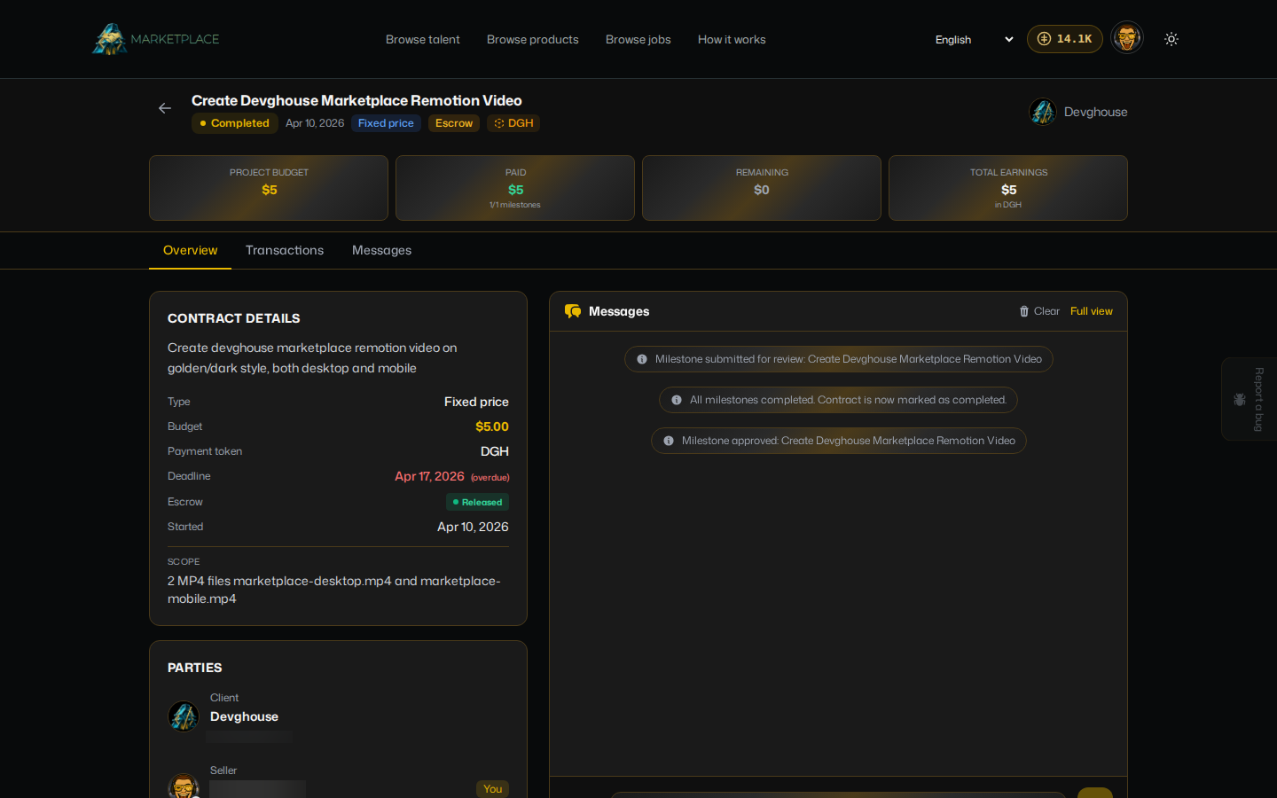Toggle light theme with the sun icon
This screenshot has height=798, width=1277.
(1171, 39)
